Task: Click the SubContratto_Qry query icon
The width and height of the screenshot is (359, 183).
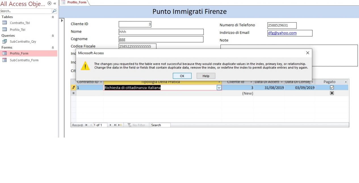Action: [4, 41]
